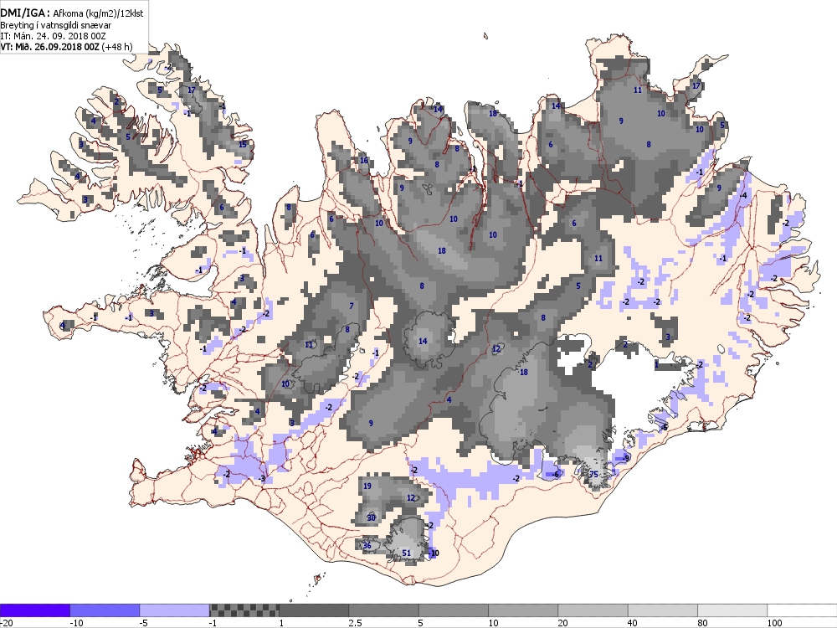Select the legend swatch between 10 and 20

pyautogui.click(x=523, y=610)
